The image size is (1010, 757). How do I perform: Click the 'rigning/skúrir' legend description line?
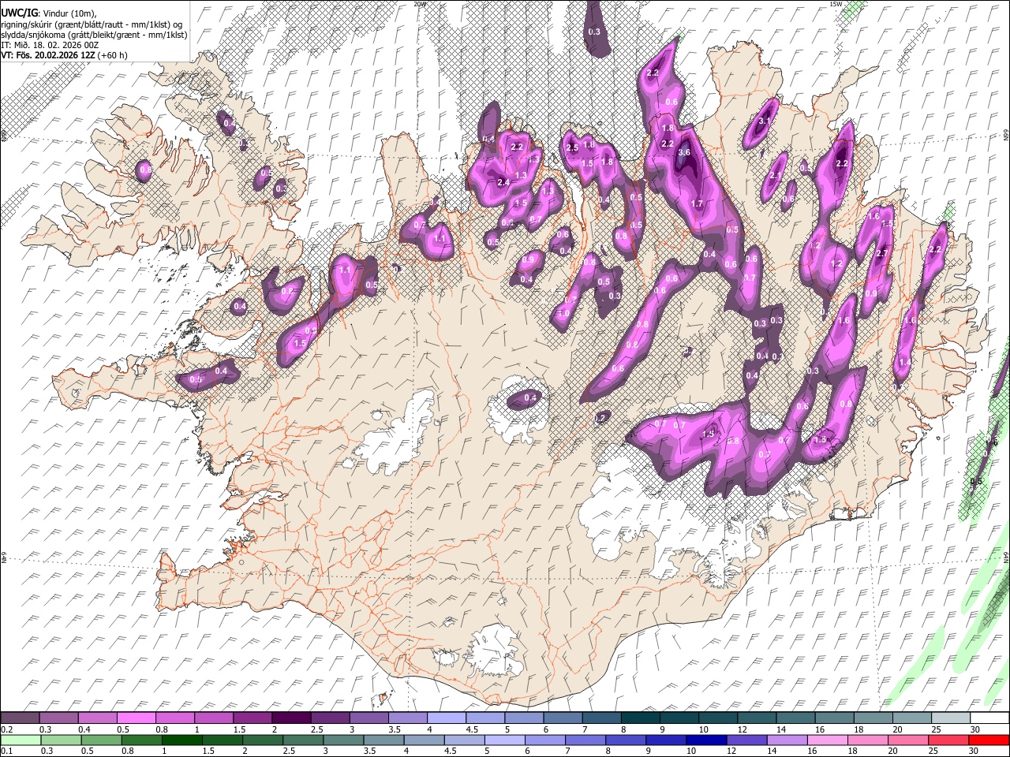coord(92,24)
